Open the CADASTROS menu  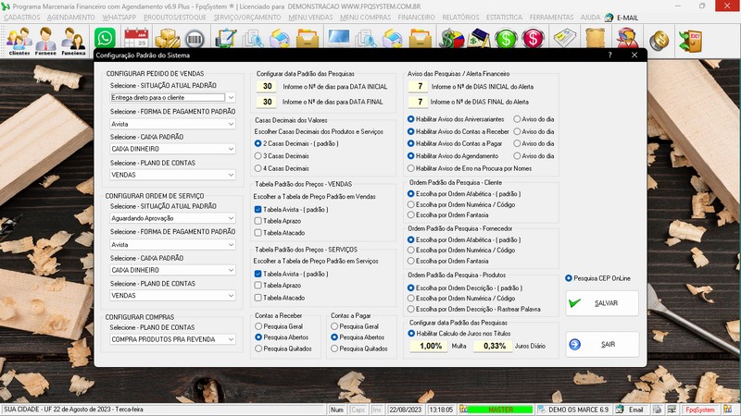(x=21, y=18)
